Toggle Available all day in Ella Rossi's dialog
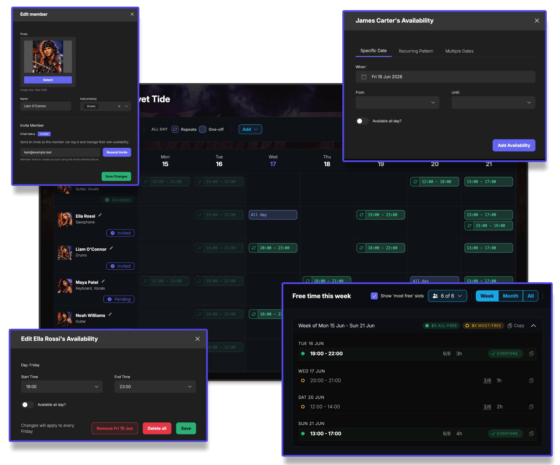 click(28, 405)
